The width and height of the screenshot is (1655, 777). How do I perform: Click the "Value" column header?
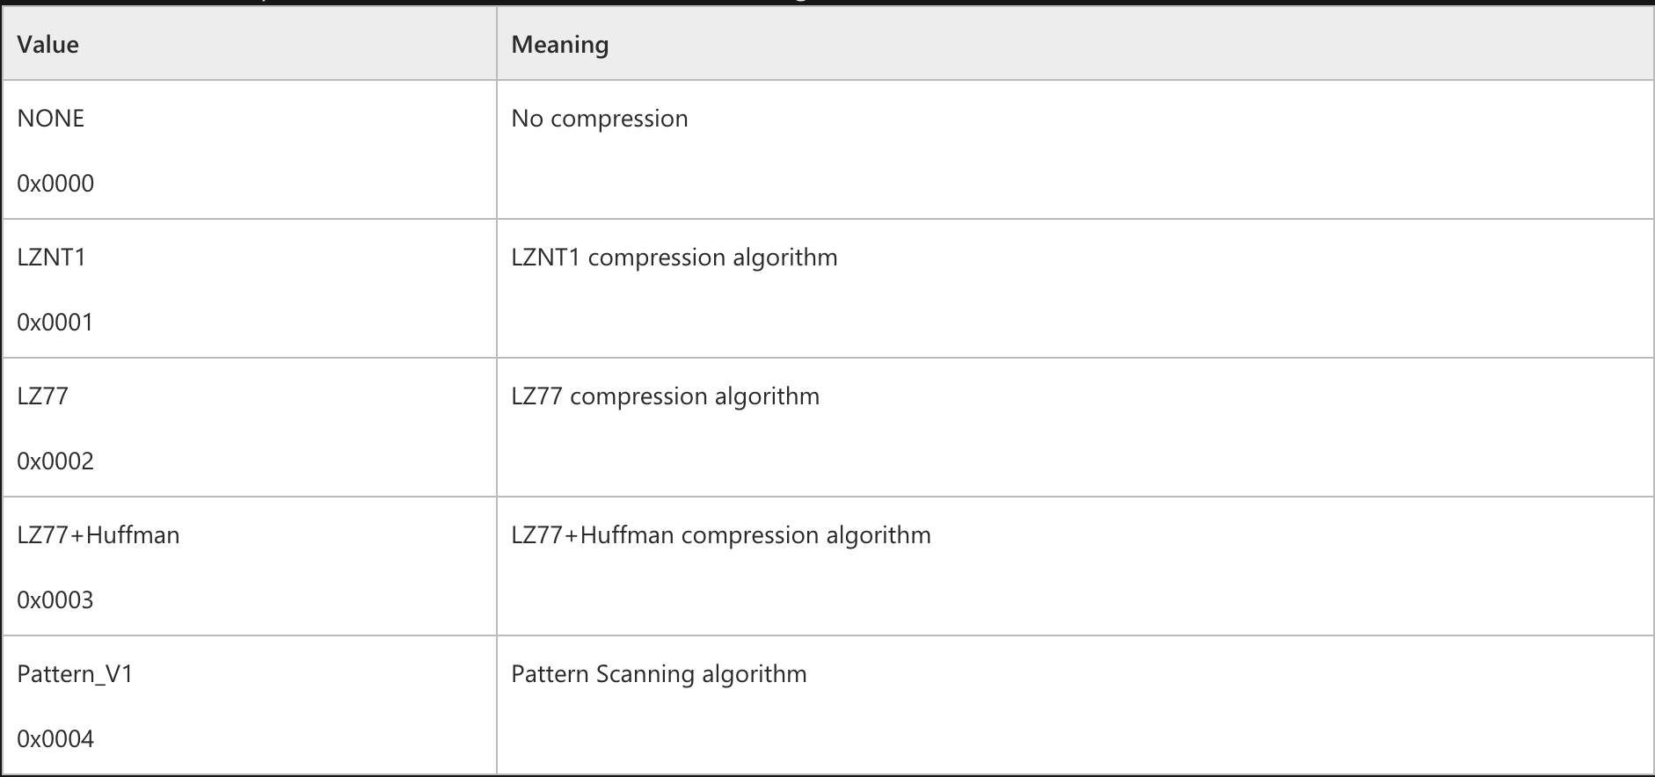[48, 45]
